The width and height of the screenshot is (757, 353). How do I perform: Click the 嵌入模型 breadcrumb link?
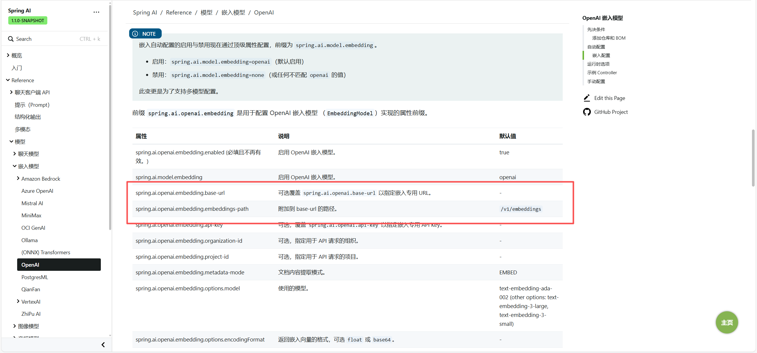(233, 12)
